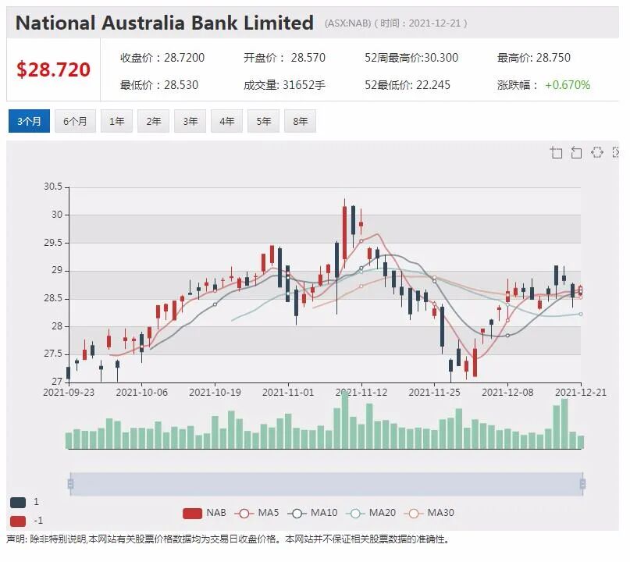Click the 2021-12-08 axis date label
Screen dimensions: 630x562
click(x=507, y=393)
